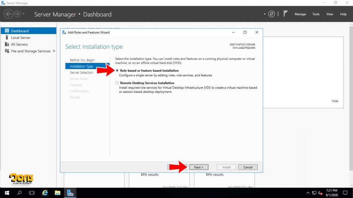Open the Windows Start menu

pos(7,193)
